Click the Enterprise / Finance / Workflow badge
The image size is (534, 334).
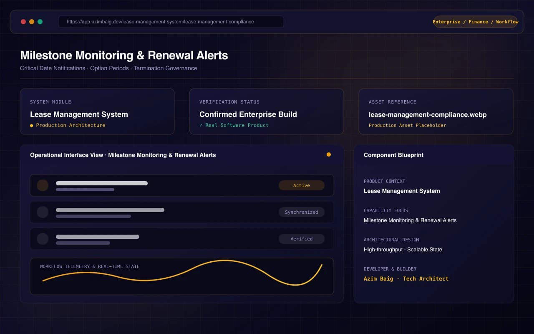476,22
